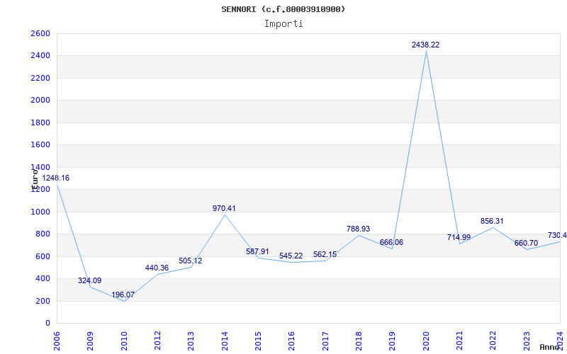Click the y-axis value 600
Image resolution: width=567 pixels, height=354 pixels.
[43, 256]
